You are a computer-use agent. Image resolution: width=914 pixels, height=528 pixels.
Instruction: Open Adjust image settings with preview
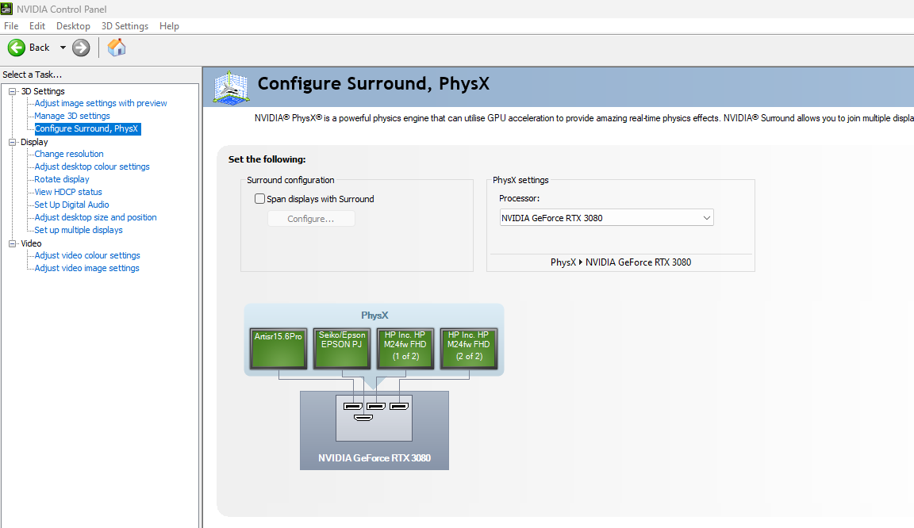tap(100, 103)
